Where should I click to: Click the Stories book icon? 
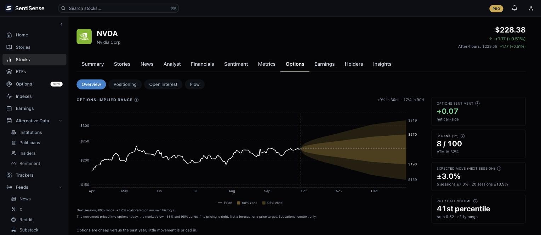[9, 47]
